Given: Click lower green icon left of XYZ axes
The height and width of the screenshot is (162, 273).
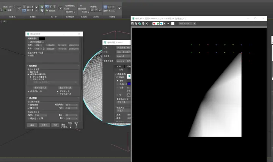Looking at the screenshot, I should (42, 11).
